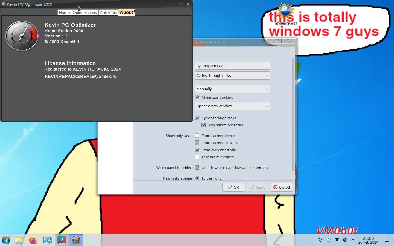Switch to the Plasma settings taskbar entry
This screenshot has width=394, height=246.
pos(62,240)
